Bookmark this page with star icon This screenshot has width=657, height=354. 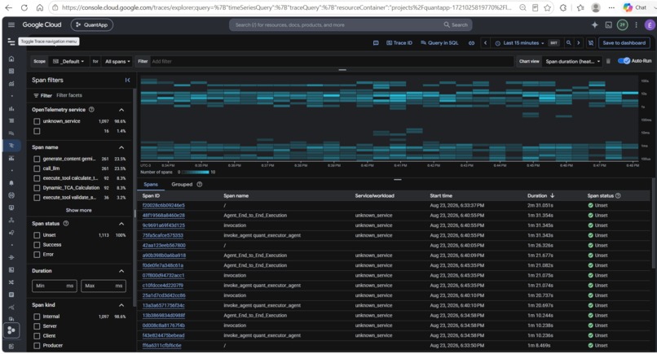point(548,7)
